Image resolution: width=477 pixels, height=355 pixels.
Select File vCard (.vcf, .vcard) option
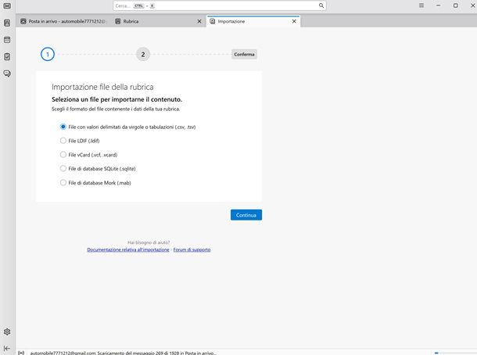click(89, 155)
